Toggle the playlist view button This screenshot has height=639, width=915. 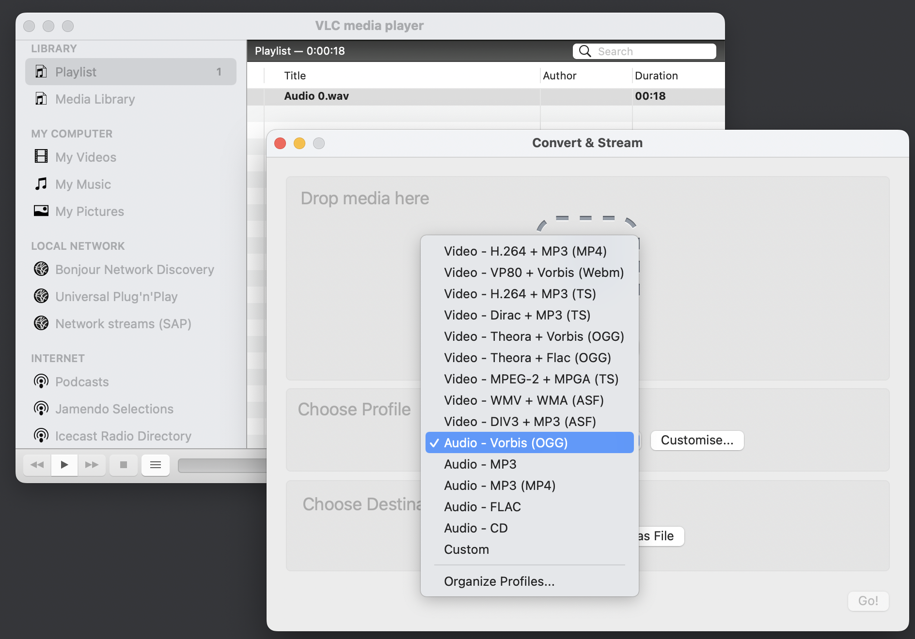(156, 465)
